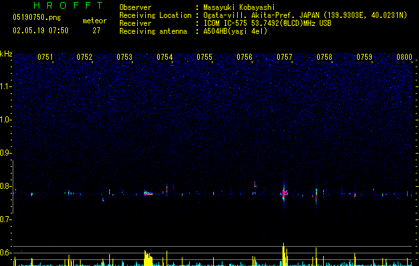Click the 0751 time marker
419x266 pixels.
[45, 57]
